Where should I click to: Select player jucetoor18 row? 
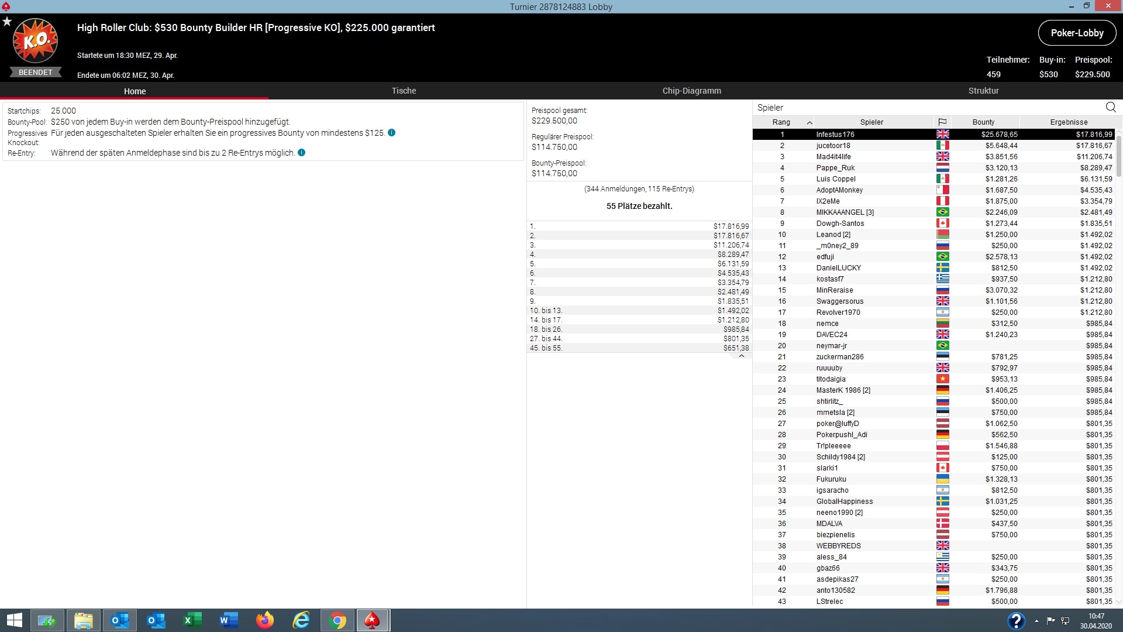tap(833, 146)
